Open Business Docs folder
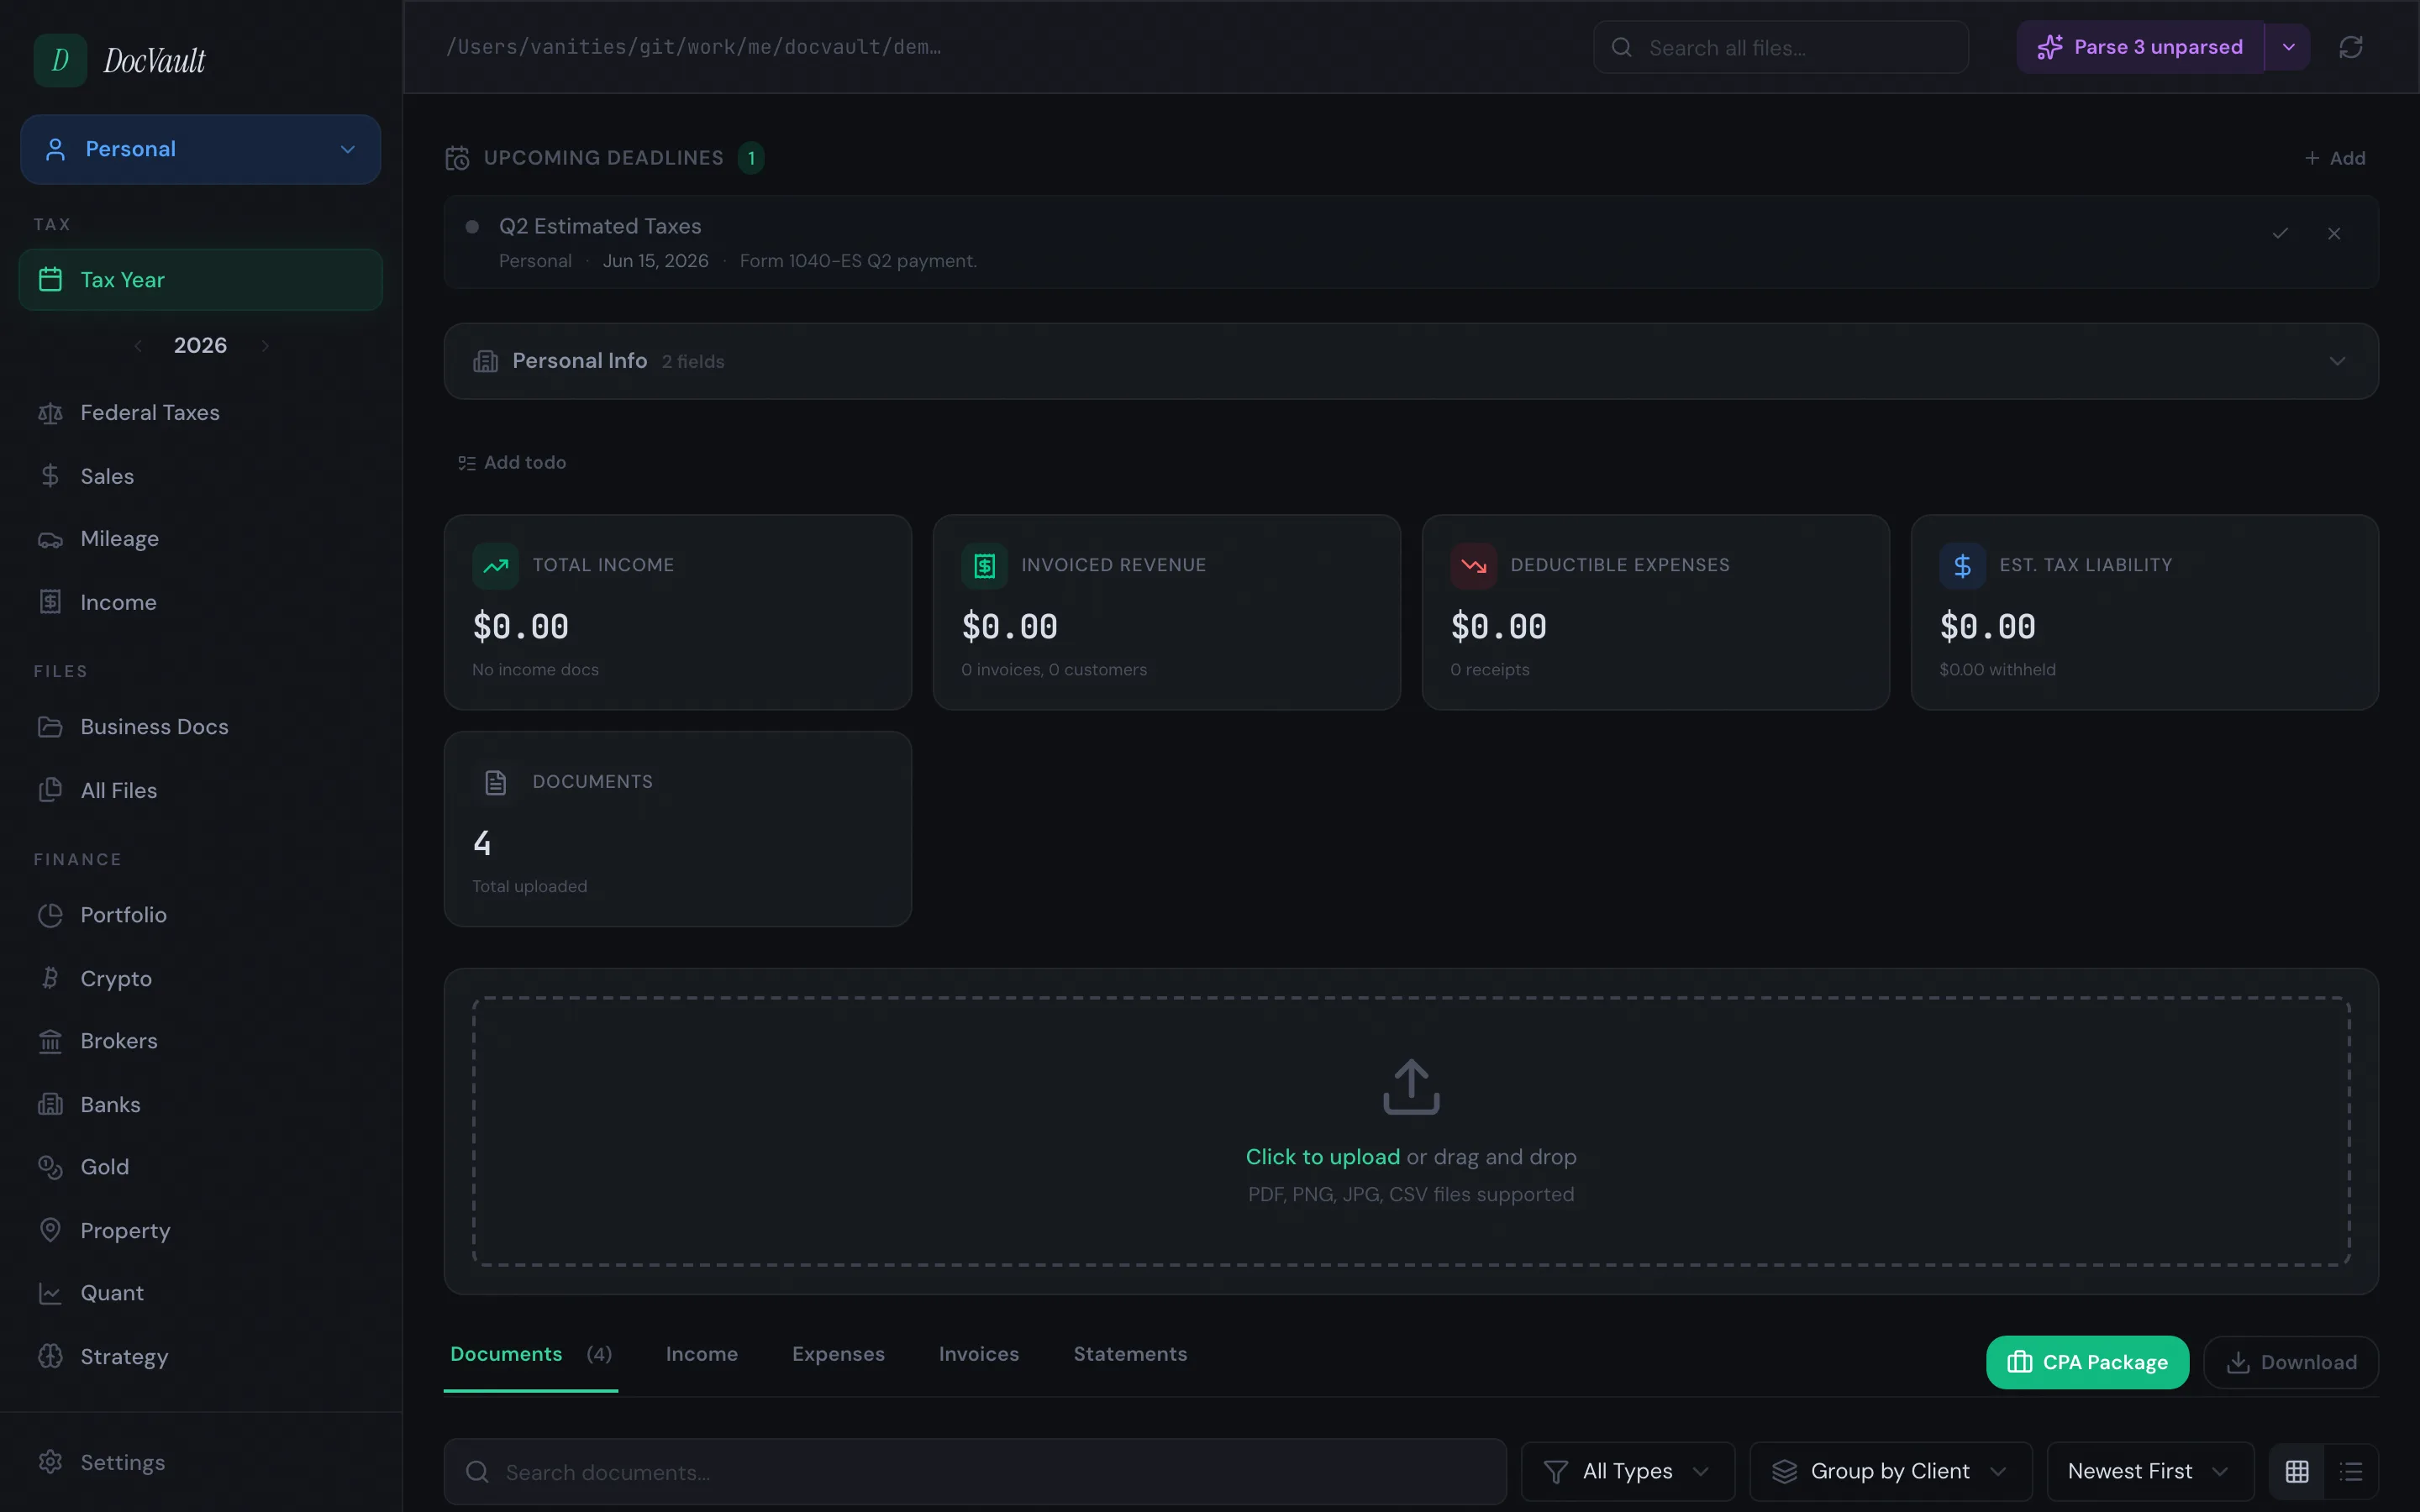 [200, 727]
